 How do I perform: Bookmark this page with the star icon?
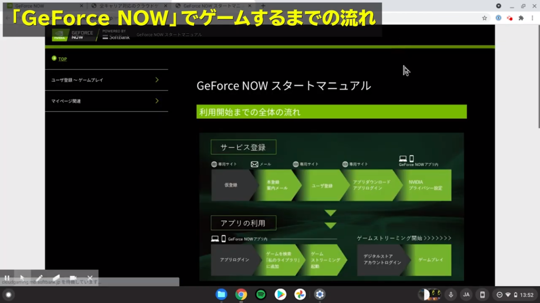[x=485, y=18]
